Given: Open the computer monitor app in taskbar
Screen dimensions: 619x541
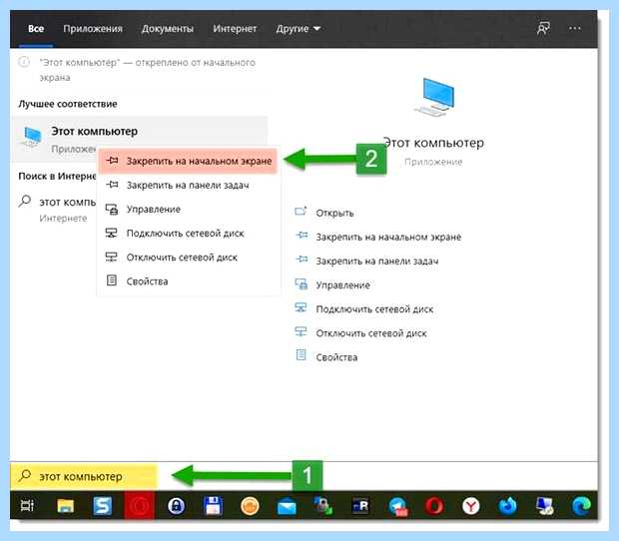Looking at the screenshot, I should tap(545, 506).
